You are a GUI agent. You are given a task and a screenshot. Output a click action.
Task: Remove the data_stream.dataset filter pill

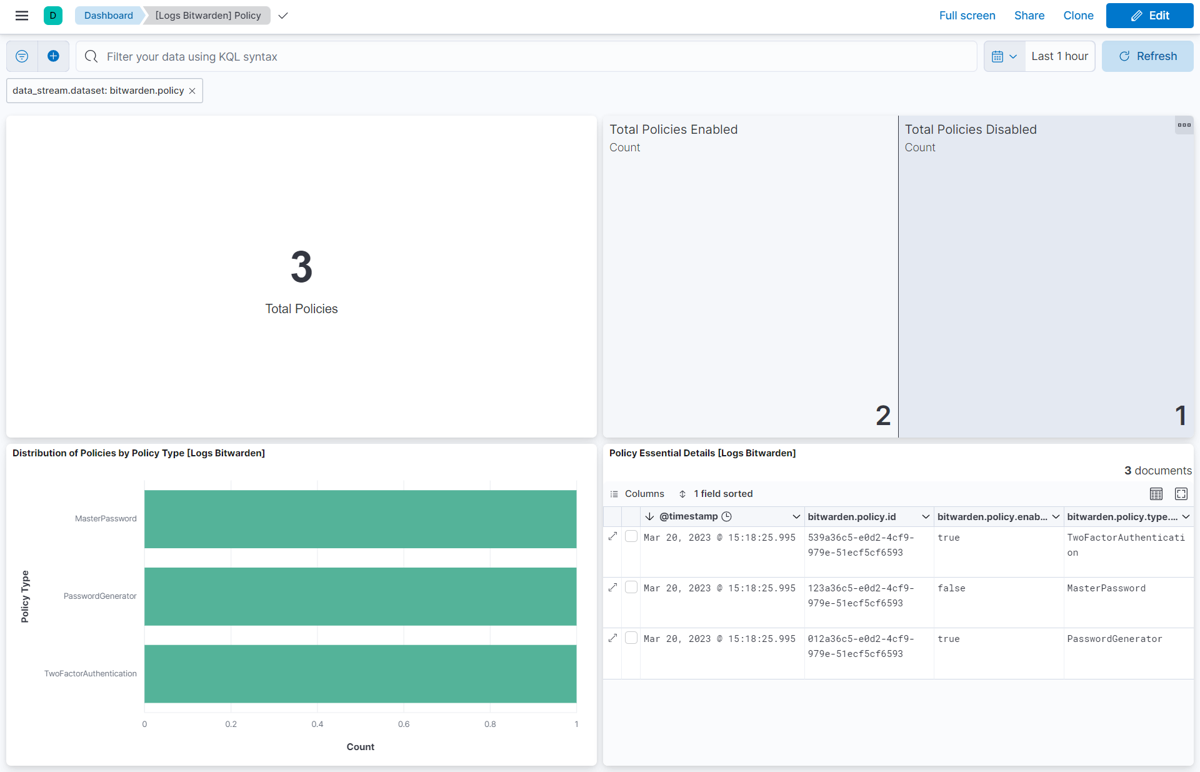[x=192, y=91]
